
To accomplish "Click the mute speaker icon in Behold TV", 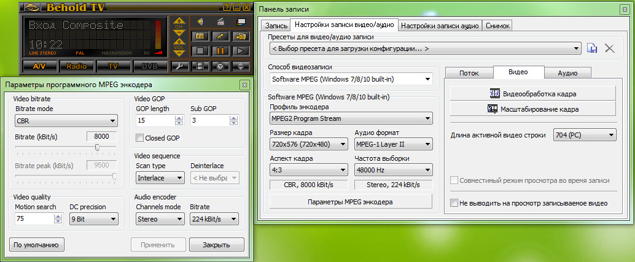I will point(200,21).
